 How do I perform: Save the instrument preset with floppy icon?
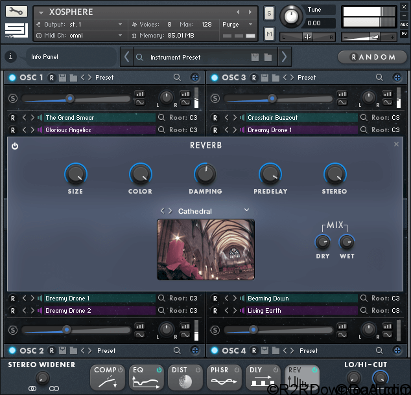[255, 57]
